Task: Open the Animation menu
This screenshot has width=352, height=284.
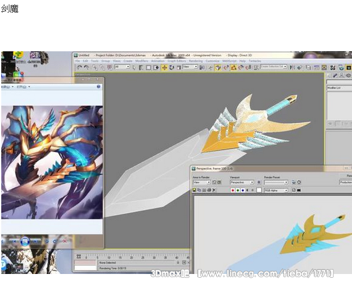Action: coord(158,61)
